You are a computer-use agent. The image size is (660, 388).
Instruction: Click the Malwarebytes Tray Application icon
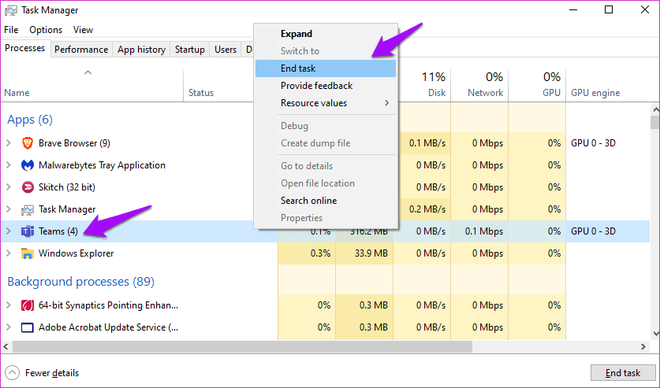27,165
